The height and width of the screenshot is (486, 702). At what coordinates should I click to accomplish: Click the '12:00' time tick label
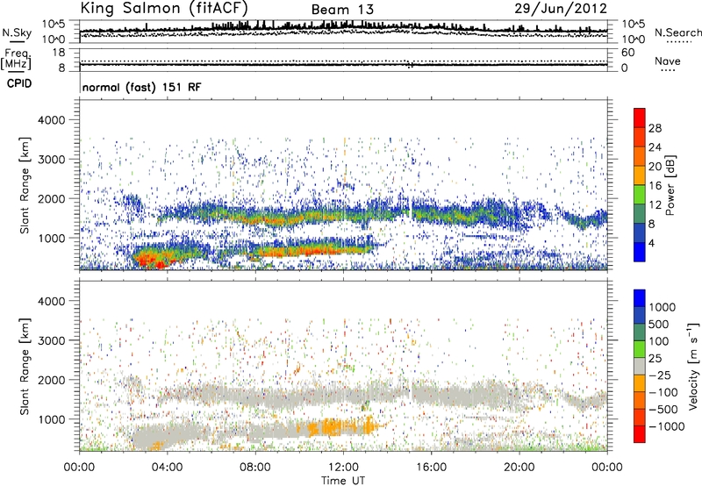point(343,468)
